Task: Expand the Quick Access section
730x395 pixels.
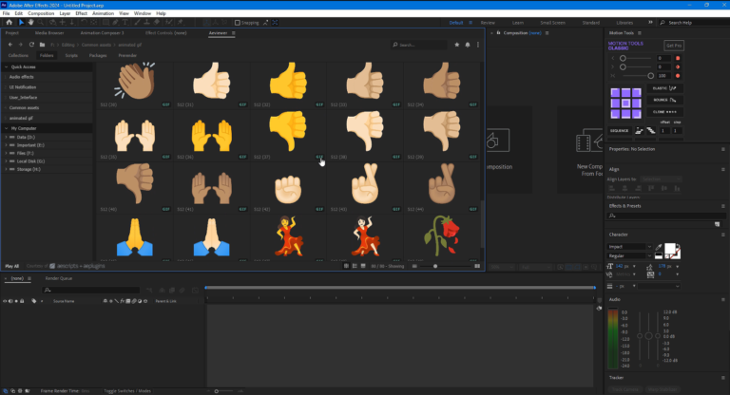Action: 6,67
